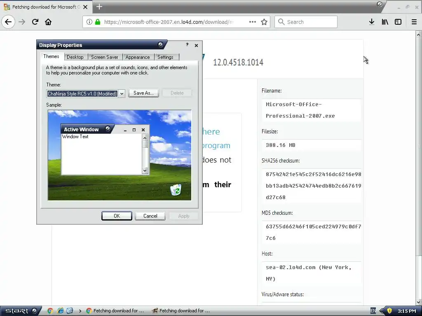Click the Recycle Bin icon in the theme sample

[176, 190]
